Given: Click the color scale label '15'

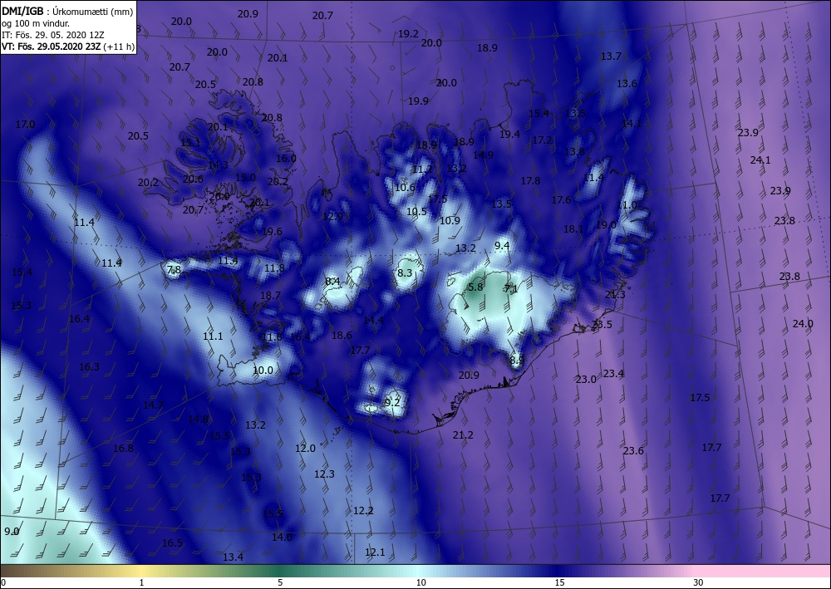Looking at the screenshot, I should click(559, 582).
